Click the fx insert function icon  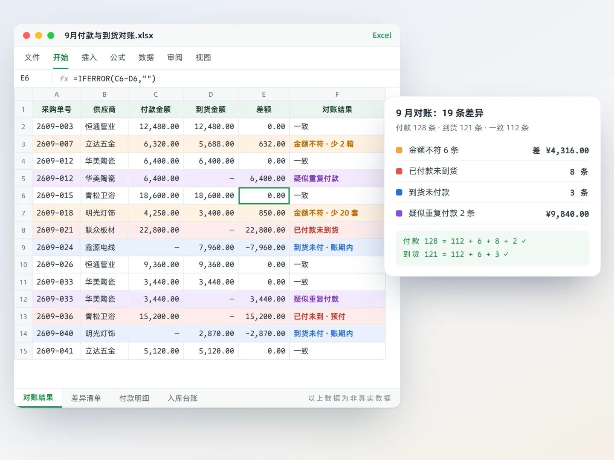coord(64,79)
